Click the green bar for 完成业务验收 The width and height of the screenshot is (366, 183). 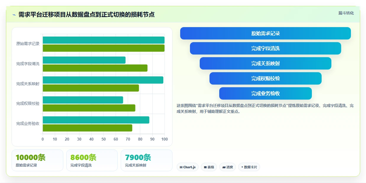pyautogui.click(x=87, y=128)
